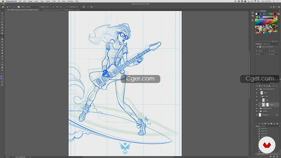Toggle visibility of the selected masked layer
The height and width of the screenshot is (158, 281).
[x=257, y=105]
